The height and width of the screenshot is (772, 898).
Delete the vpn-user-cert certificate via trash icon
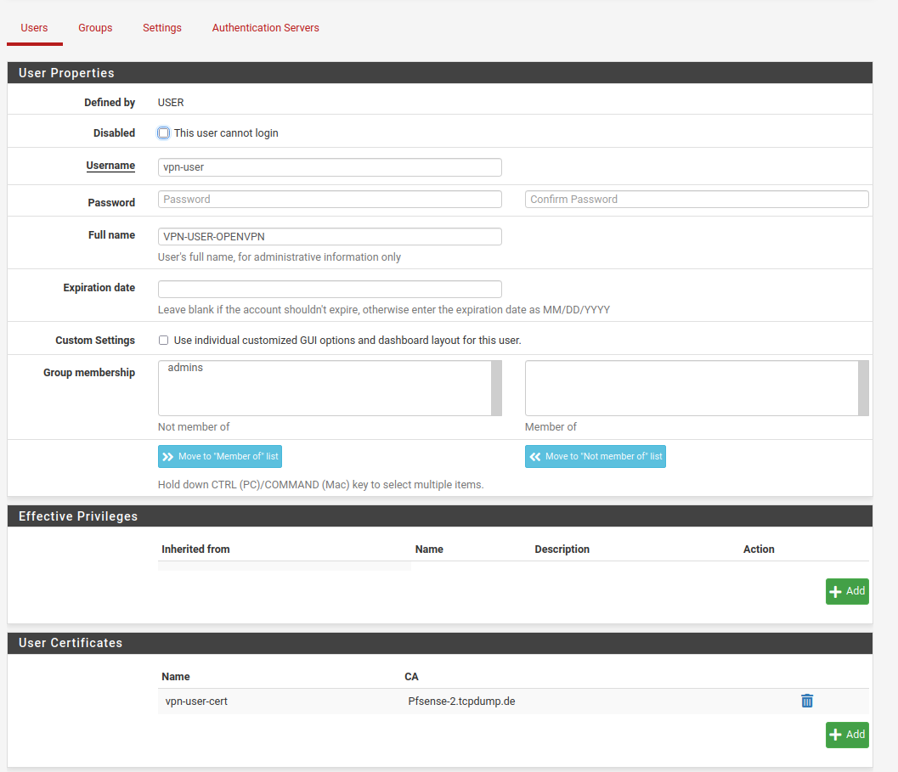click(x=806, y=701)
